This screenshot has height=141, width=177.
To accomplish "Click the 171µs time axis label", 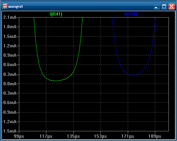I will tap(128, 136).
